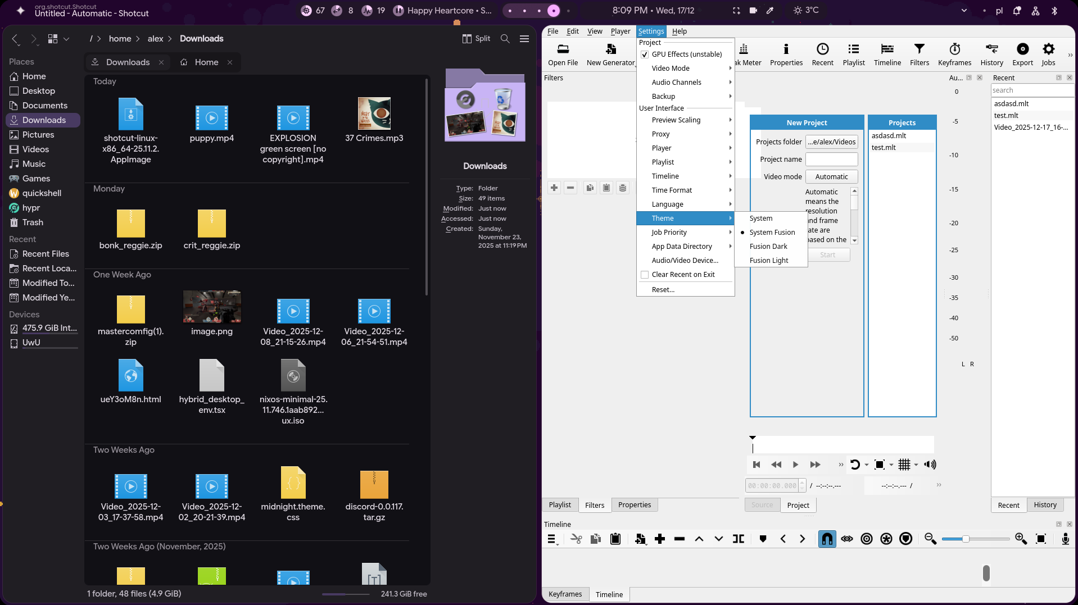Toggle the timeline Snap magnet icon
This screenshot has width=1078, height=605.
click(x=827, y=539)
